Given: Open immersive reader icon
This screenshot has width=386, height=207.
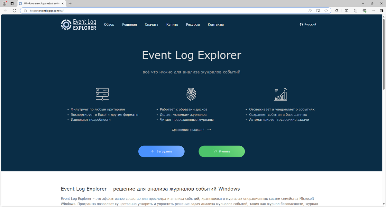Looking at the screenshot, I should pos(318,11).
